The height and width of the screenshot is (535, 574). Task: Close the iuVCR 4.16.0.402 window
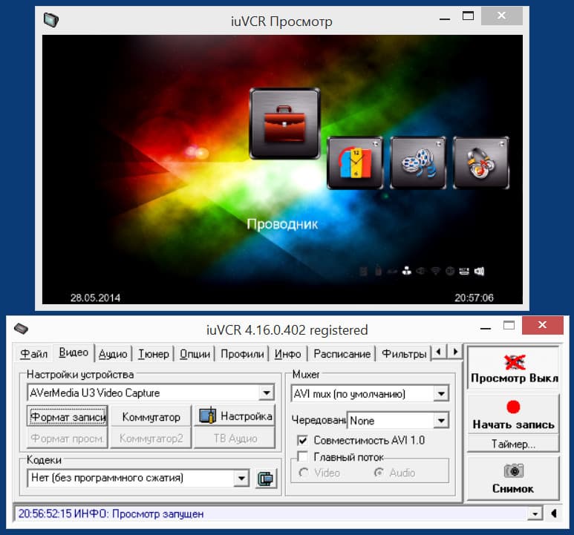click(x=543, y=325)
